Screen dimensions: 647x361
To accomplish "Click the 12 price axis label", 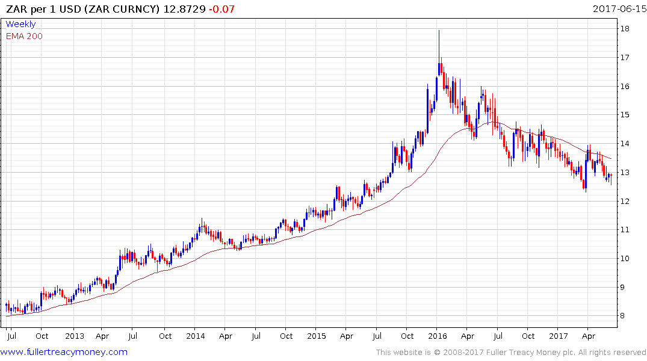I will [x=624, y=202].
